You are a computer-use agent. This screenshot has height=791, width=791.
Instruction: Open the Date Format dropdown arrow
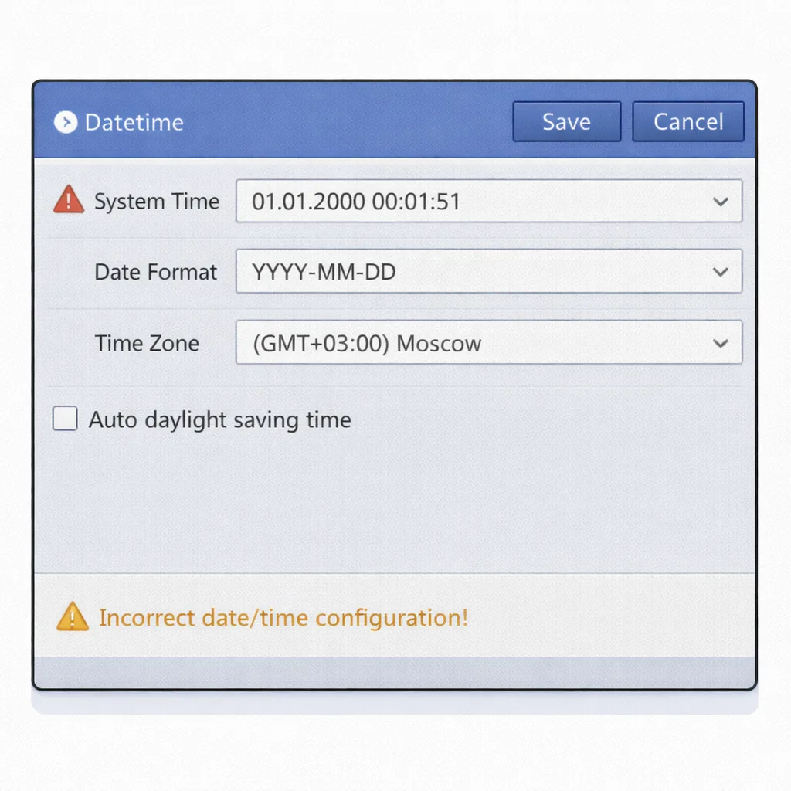[x=721, y=272]
